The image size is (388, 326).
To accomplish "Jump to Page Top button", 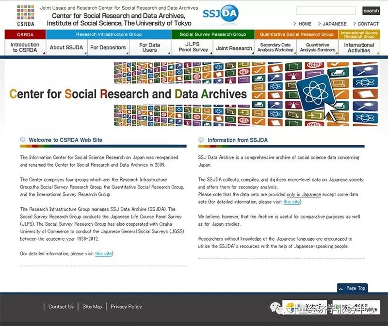I will (353, 288).
